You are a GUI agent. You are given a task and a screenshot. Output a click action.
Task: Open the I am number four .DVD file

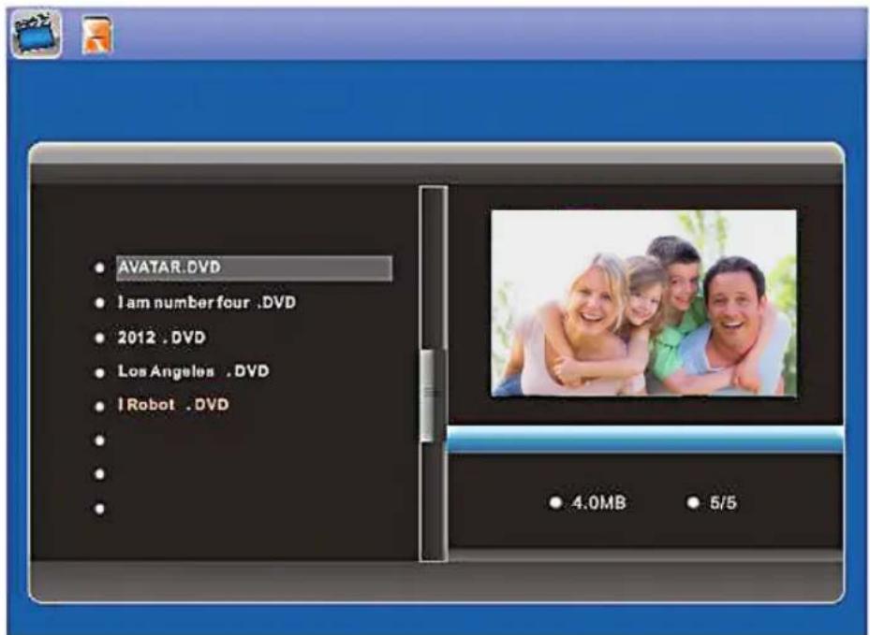click(206, 303)
